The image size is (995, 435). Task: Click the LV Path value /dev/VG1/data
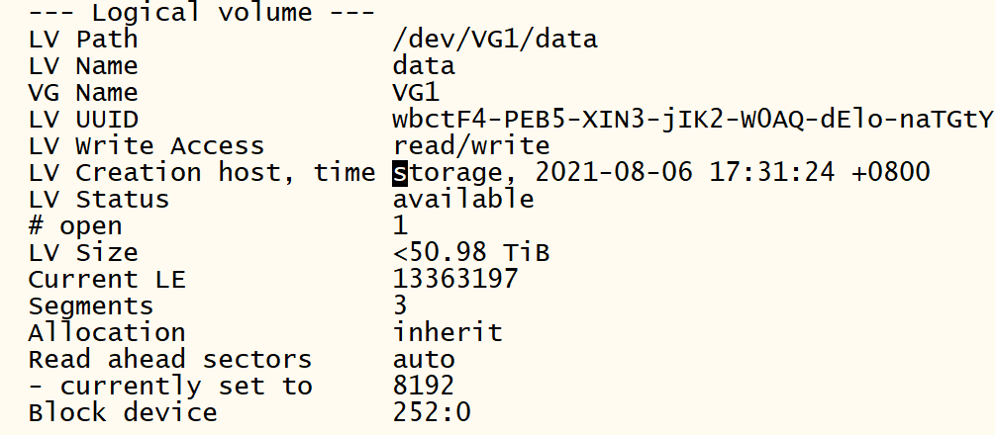click(495, 40)
